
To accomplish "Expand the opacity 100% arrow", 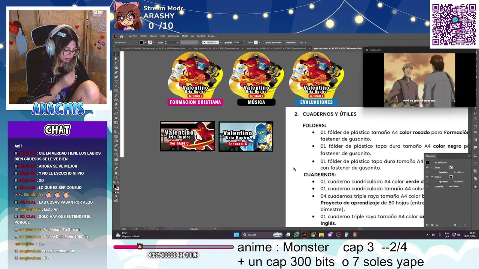I will point(244,43).
